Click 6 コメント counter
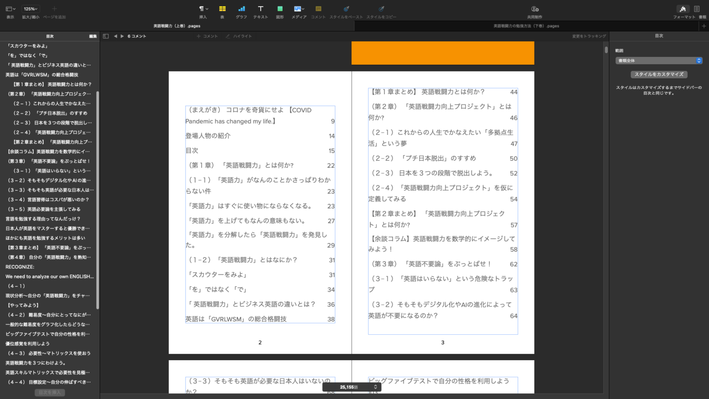The width and height of the screenshot is (709, 399). pos(137,36)
